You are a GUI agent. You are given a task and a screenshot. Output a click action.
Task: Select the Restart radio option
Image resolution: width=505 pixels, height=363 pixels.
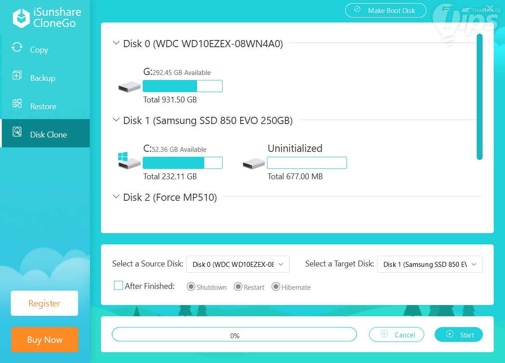tap(238, 287)
